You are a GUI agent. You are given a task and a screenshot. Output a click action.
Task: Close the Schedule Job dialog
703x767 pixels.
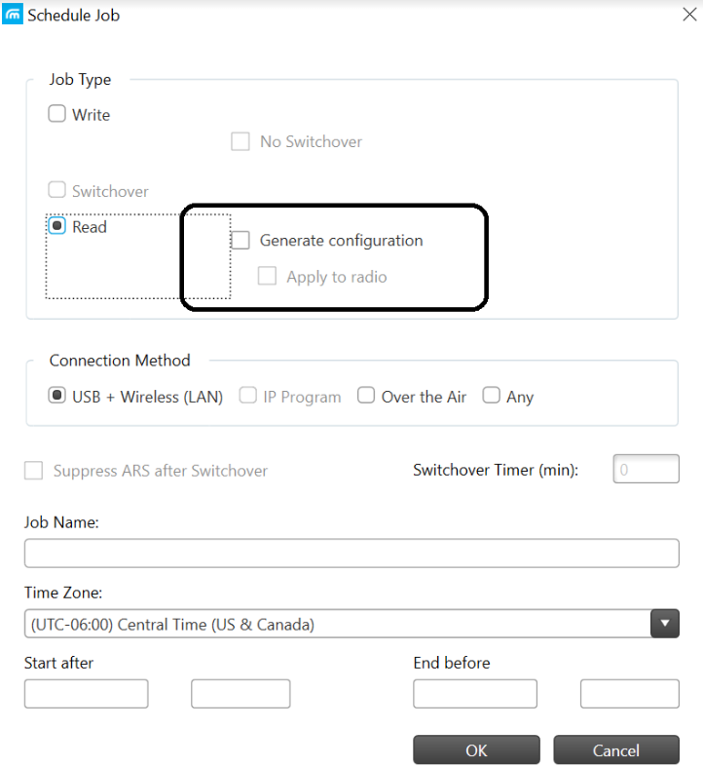tap(689, 15)
